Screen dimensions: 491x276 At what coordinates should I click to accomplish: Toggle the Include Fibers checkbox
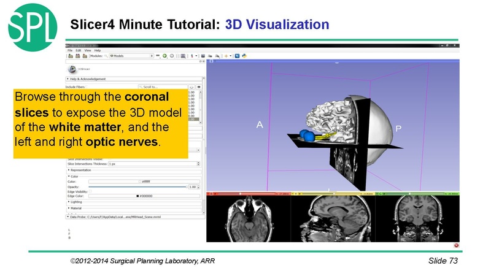pyautogui.click(x=87, y=87)
